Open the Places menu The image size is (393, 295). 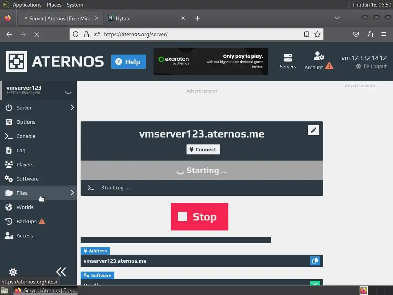(54, 5)
